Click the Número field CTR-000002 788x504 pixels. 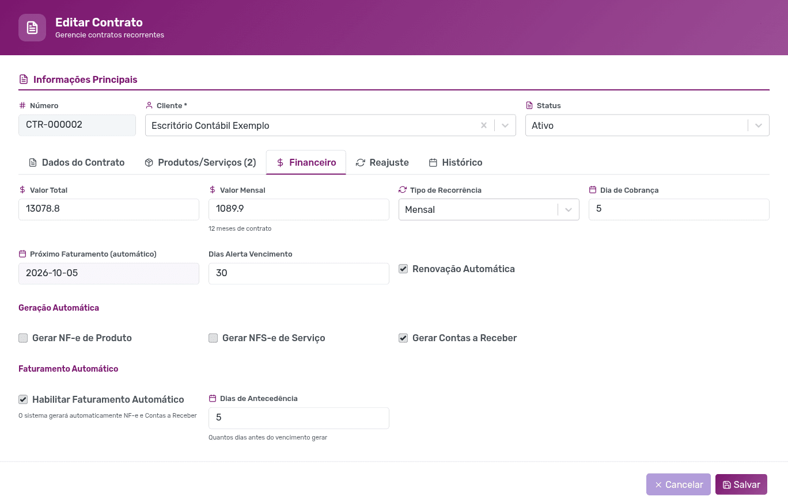(77, 125)
